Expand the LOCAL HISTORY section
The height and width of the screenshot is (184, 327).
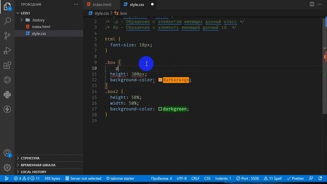[33, 172]
